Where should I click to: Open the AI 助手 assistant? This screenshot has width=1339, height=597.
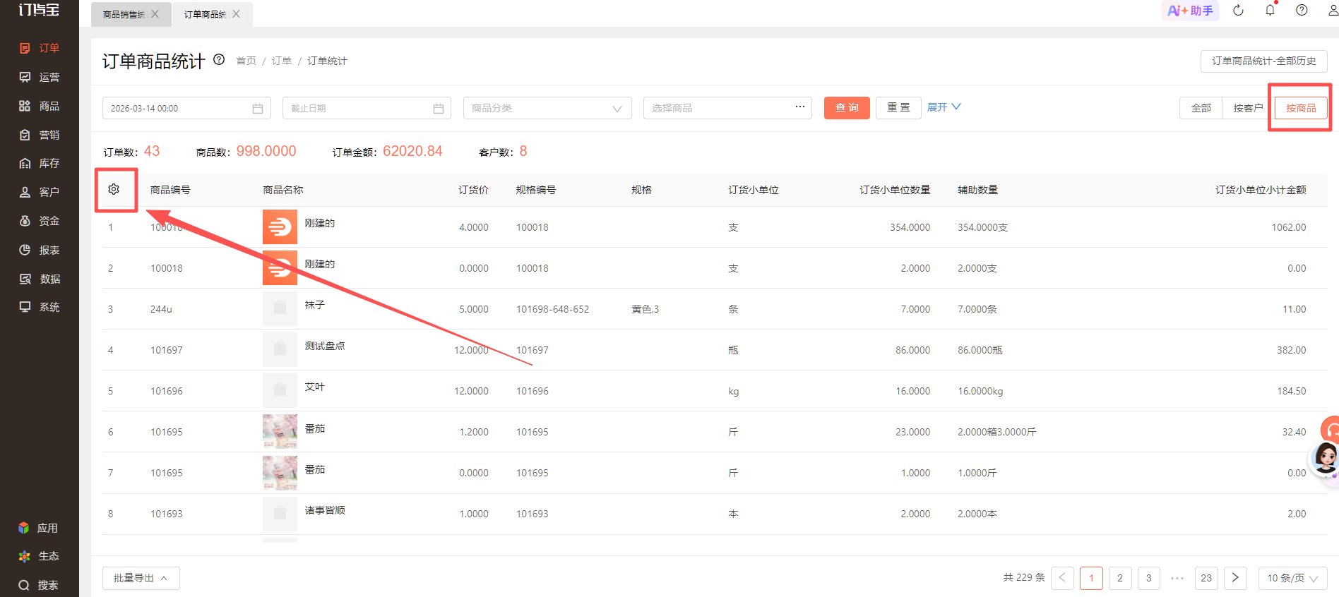click(1190, 11)
